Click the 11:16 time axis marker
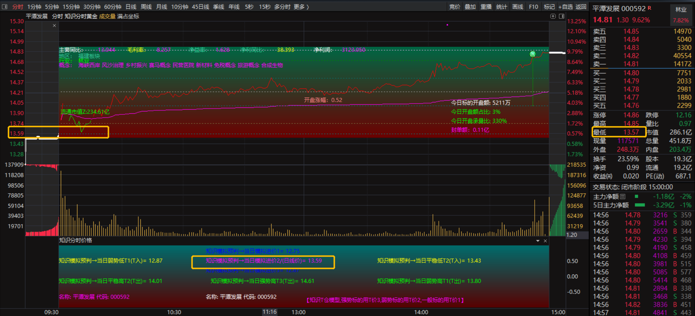Viewport: 695px width, 316px height. click(269, 312)
